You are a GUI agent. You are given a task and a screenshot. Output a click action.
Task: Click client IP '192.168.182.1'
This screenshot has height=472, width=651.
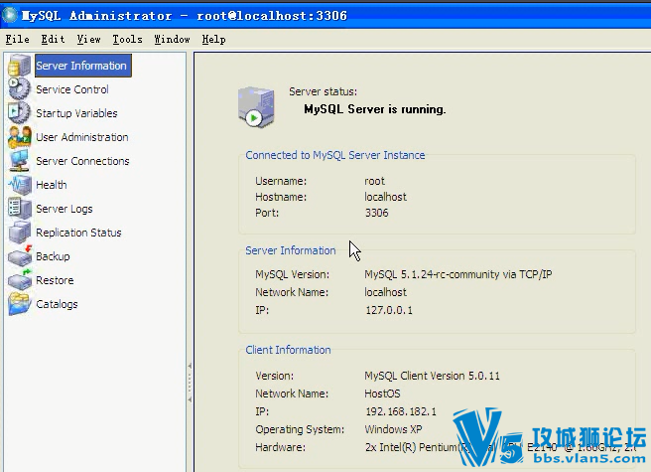point(401,411)
